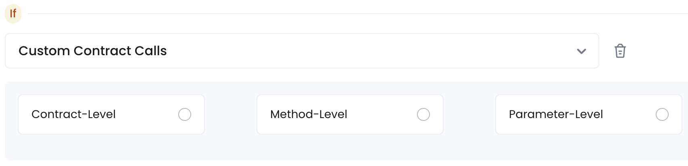The height and width of the screenshot is (166, 688).
Task: Remove this If rule via bin icon
Action: click(620, 51)
